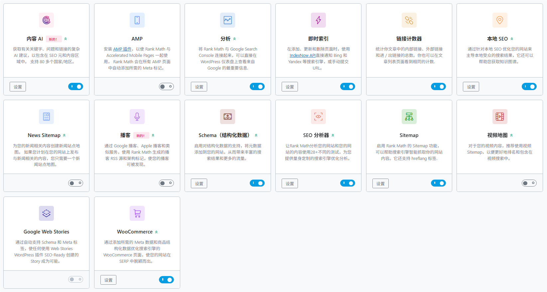Screen dimensions: 547x292
Task: Click the 新的! badge next to 内容 AI
Action: tap(53, 39)
